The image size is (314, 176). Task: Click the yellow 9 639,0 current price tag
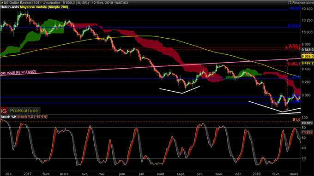coord(308,57)
